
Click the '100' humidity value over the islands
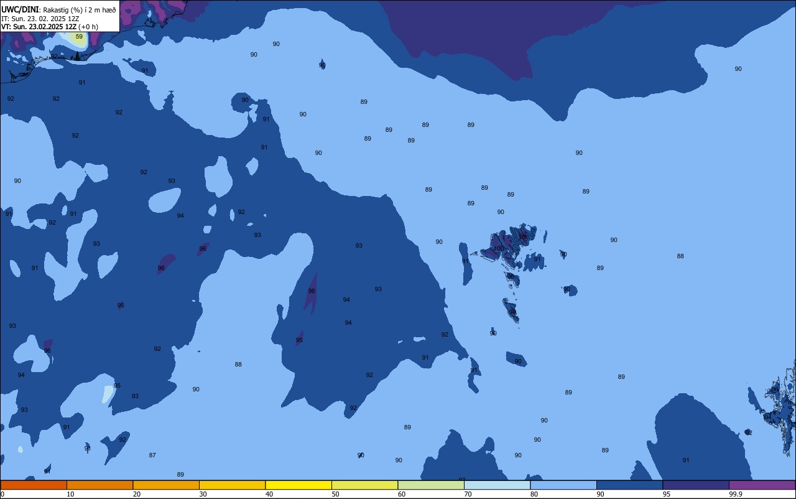click(x=499, y=249)
